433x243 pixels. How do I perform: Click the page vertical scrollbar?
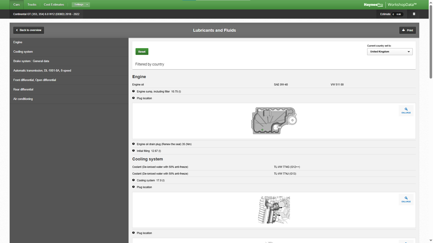coord(430,41)
